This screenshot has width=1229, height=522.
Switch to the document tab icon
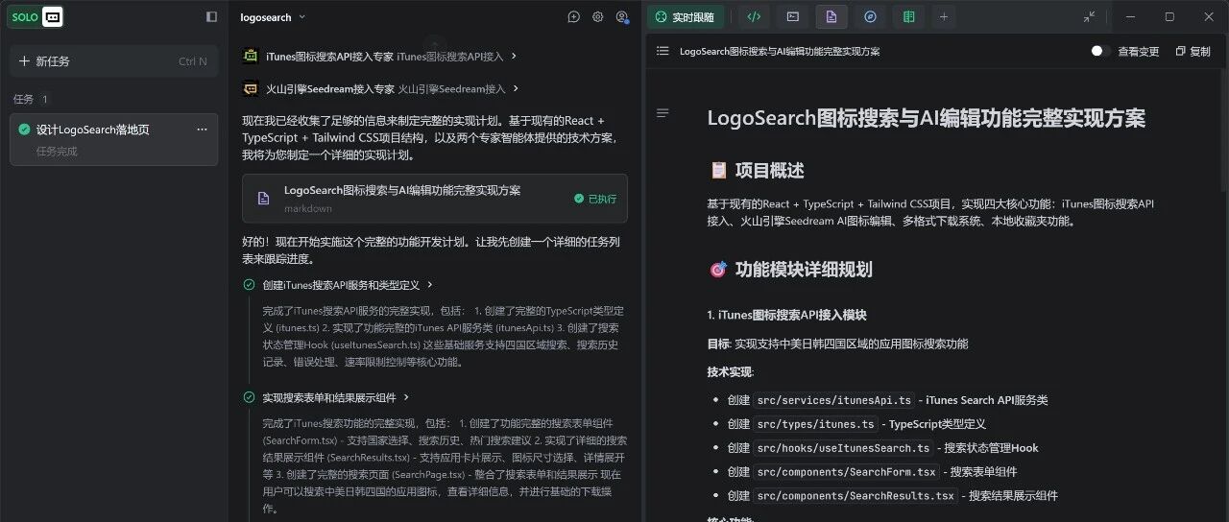click(x=831, y=16)
